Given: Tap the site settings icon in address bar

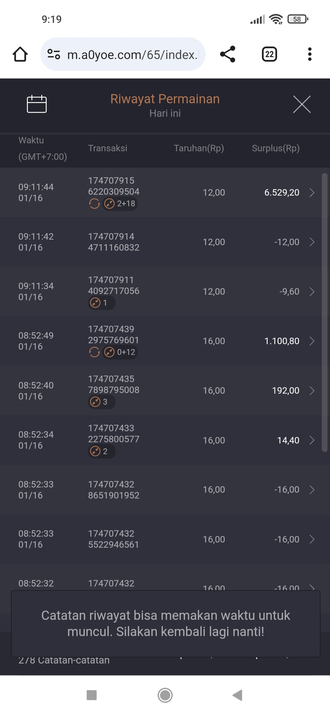Looking at the screenshot, I should (x=54, y=54).
